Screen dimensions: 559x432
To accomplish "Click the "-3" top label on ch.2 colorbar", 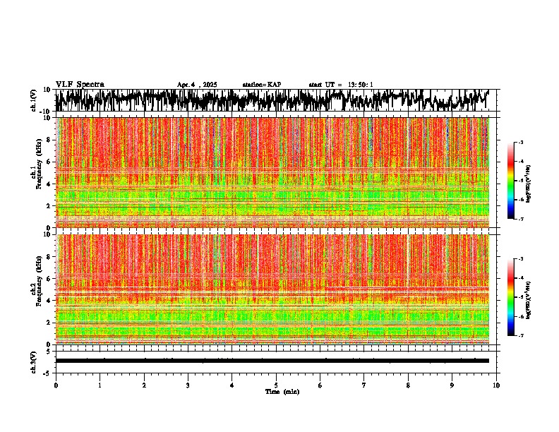I will [x=521, y=259].
